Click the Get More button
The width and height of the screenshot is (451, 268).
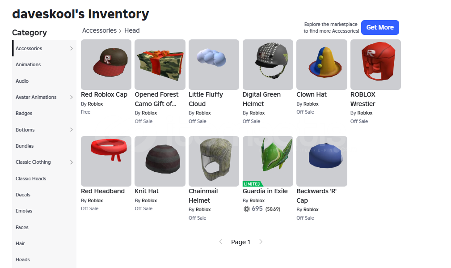(x=380, y=27)
